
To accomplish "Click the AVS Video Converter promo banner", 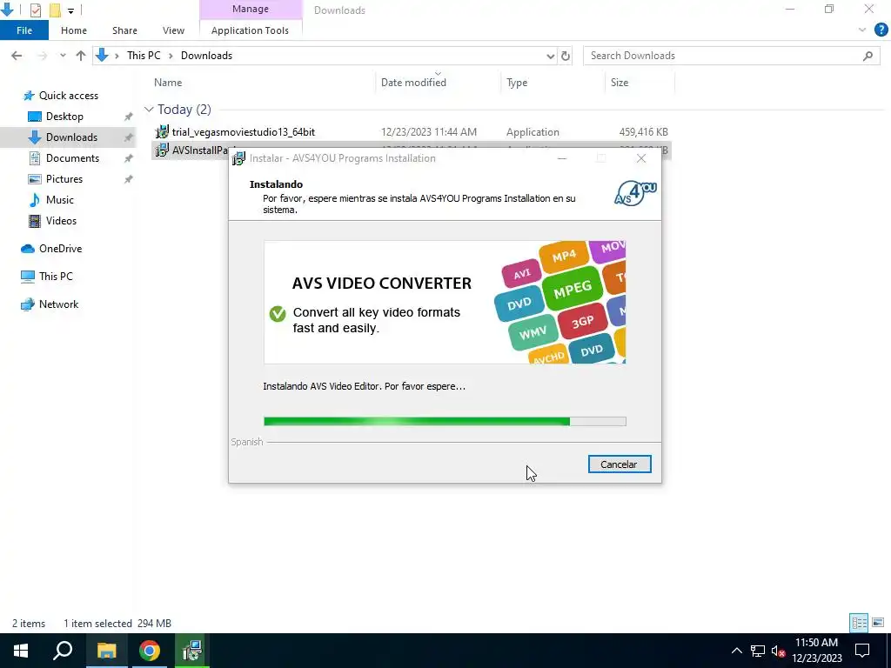I will pyautogui.click(x=445, y=302).
